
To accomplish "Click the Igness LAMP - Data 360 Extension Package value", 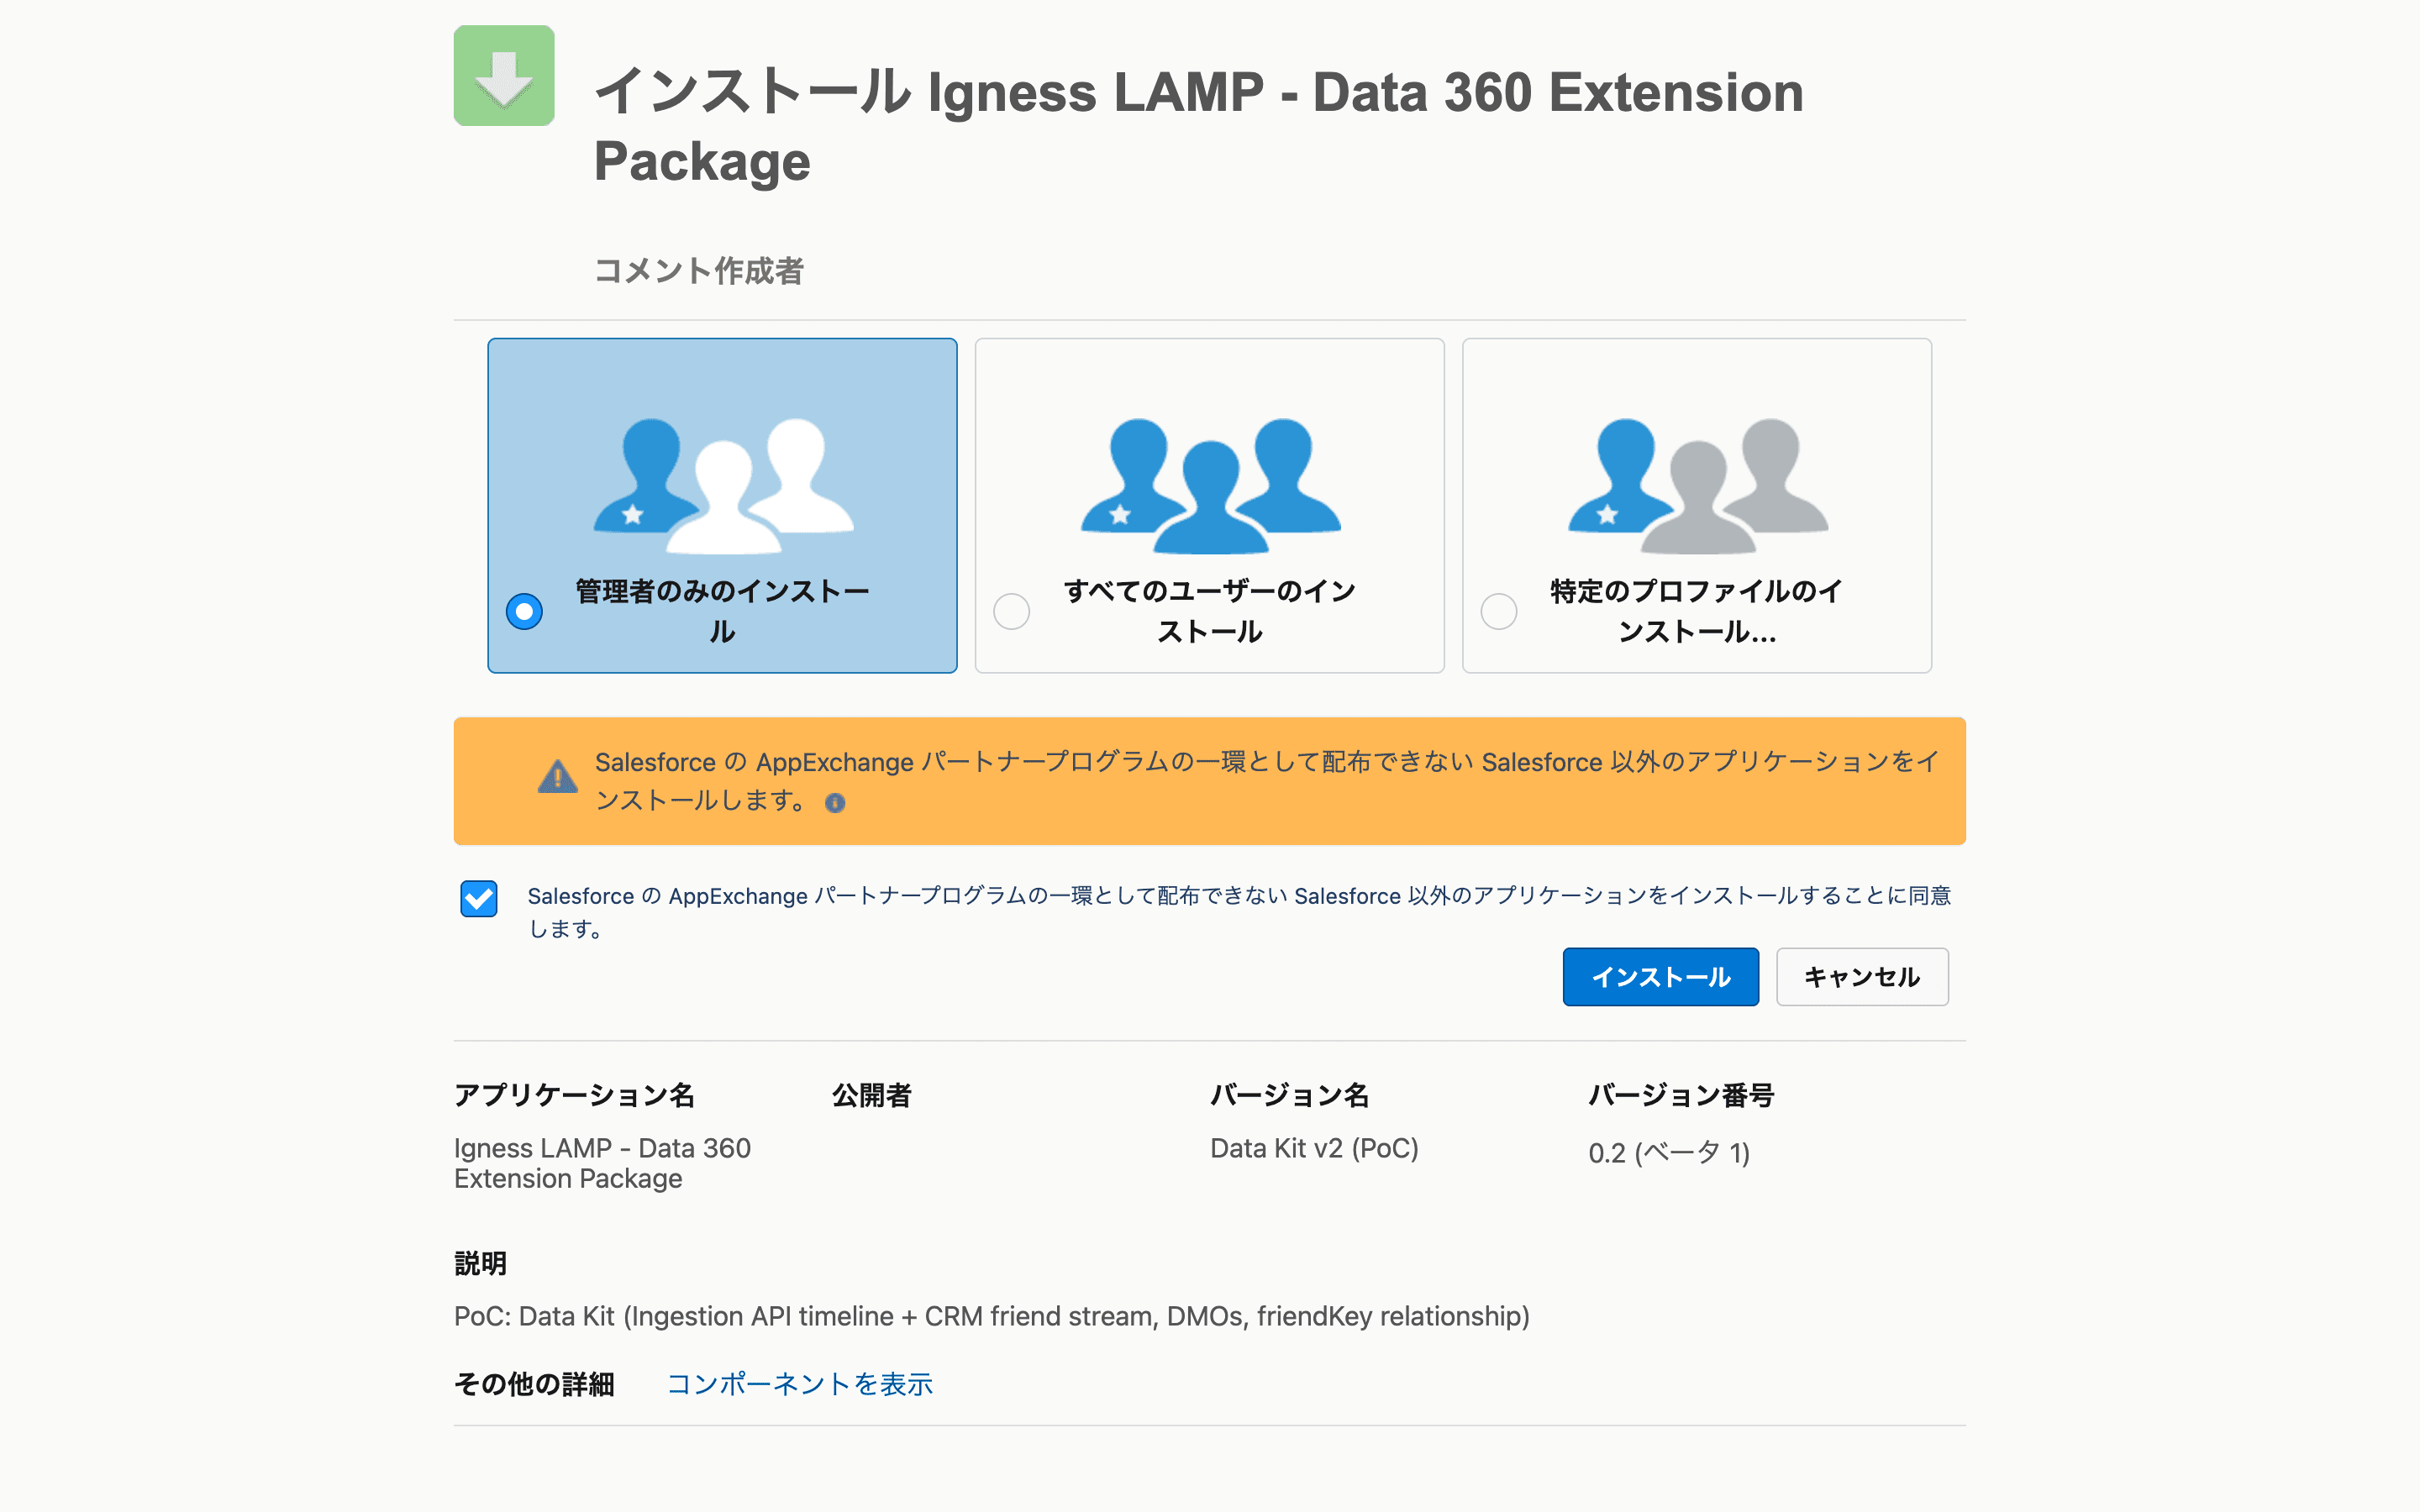I will pyautogui.click(x=602, y=1163).
